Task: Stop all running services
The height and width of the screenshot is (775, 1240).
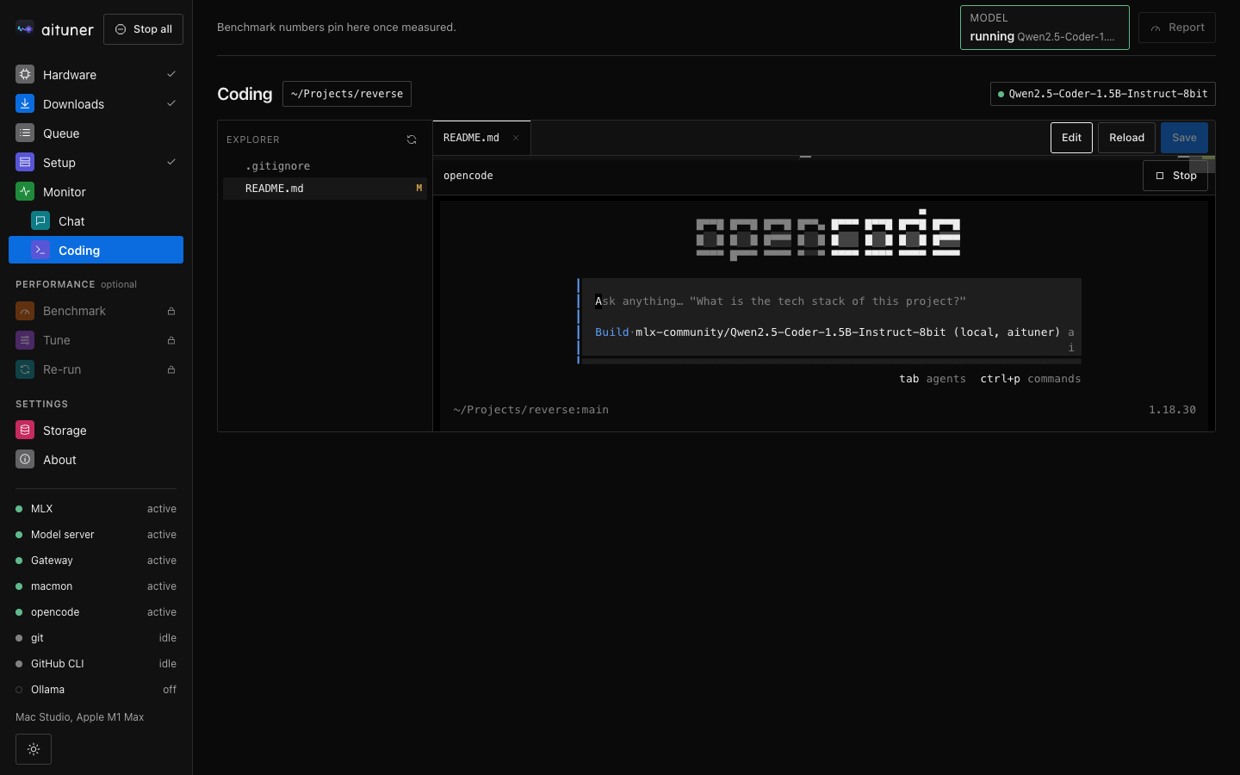Action: (143, 29)
